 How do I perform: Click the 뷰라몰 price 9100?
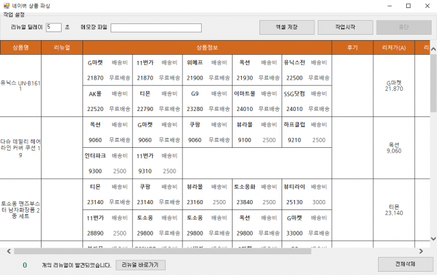[x=245, y=140]
